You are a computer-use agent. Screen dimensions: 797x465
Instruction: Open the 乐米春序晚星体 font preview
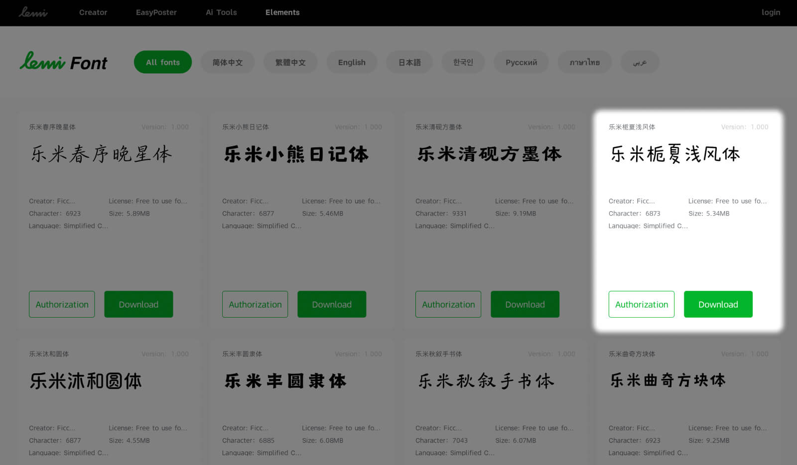[x=101, y=154]
